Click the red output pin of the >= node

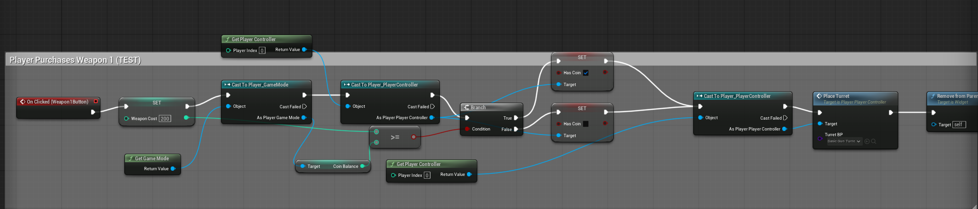coord(413,137)
